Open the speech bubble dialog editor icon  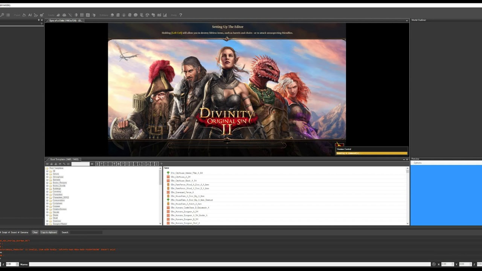(136, 15)
